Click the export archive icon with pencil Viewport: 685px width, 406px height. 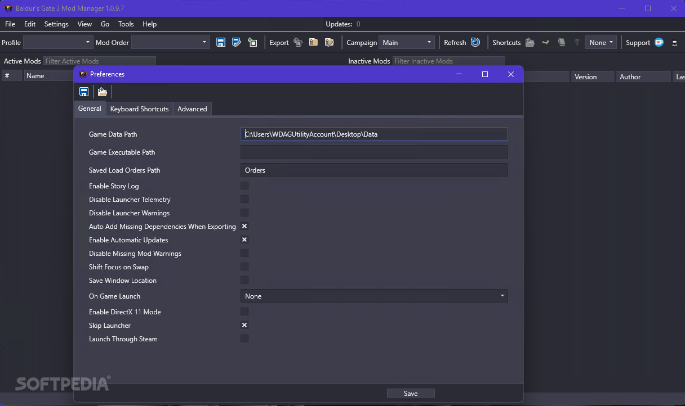[x=330, y=42]
